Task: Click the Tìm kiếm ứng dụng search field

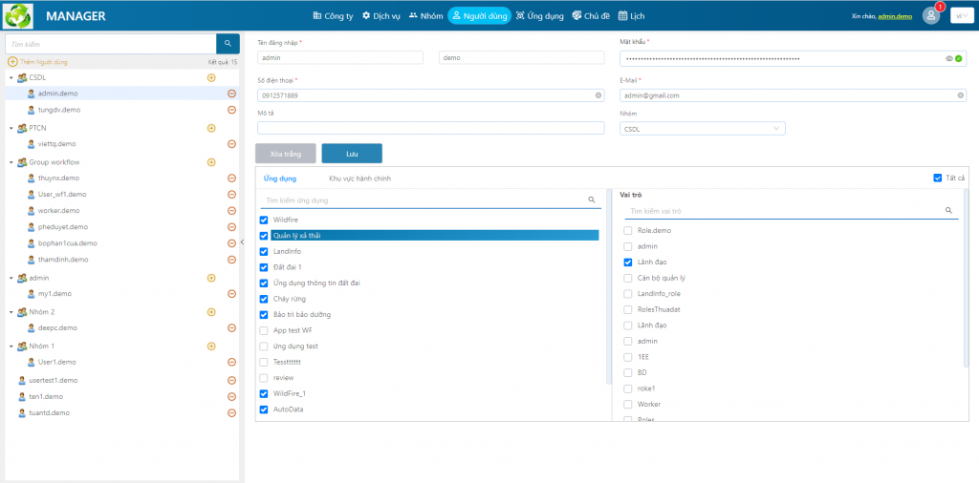Action: click(424, 200)
